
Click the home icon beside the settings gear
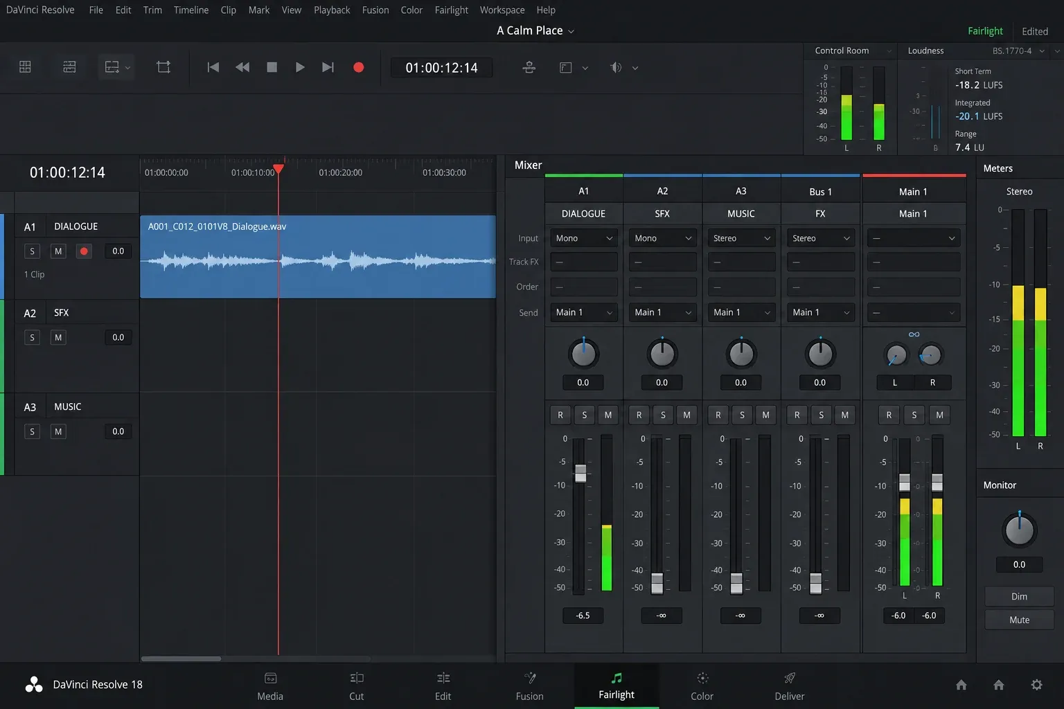click(x=999, y=685)
